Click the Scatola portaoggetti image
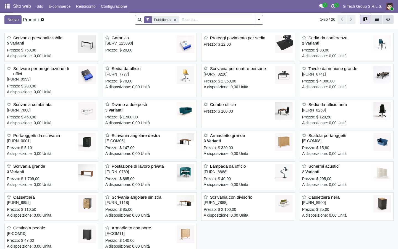The width and height of the screenshot is (398, 249). coord(382,142)
